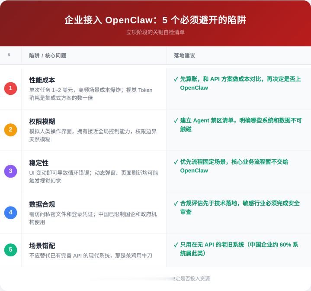Click the green number 5 badge
The height and width of the screenshot is (291, 311).
(x=10, y=250)
